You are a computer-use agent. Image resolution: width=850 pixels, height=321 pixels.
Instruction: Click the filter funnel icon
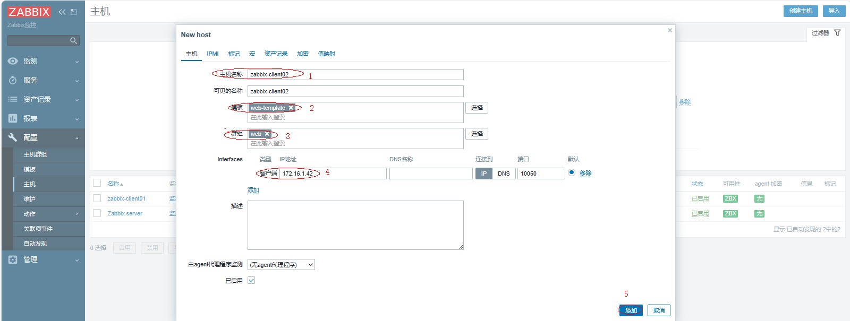pyautogui.click(x=837, y=33)
